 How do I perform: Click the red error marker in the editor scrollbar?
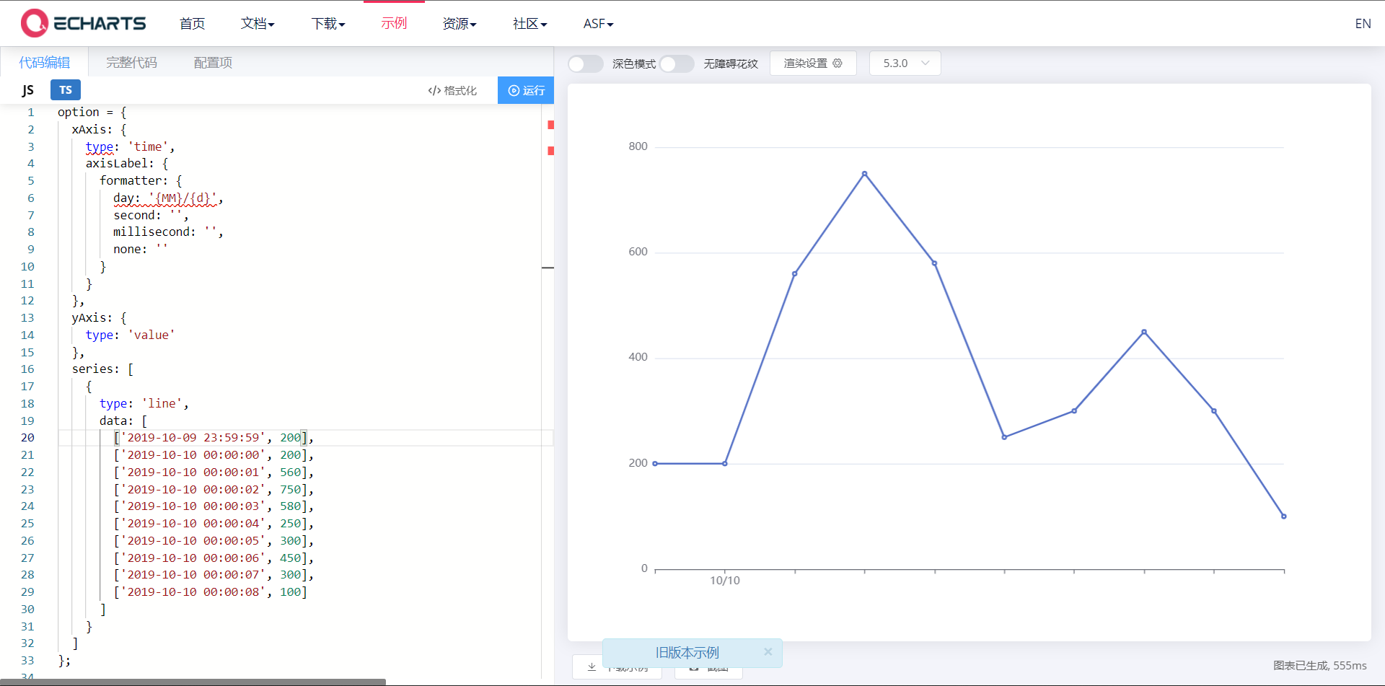click(x=552, y=125)
